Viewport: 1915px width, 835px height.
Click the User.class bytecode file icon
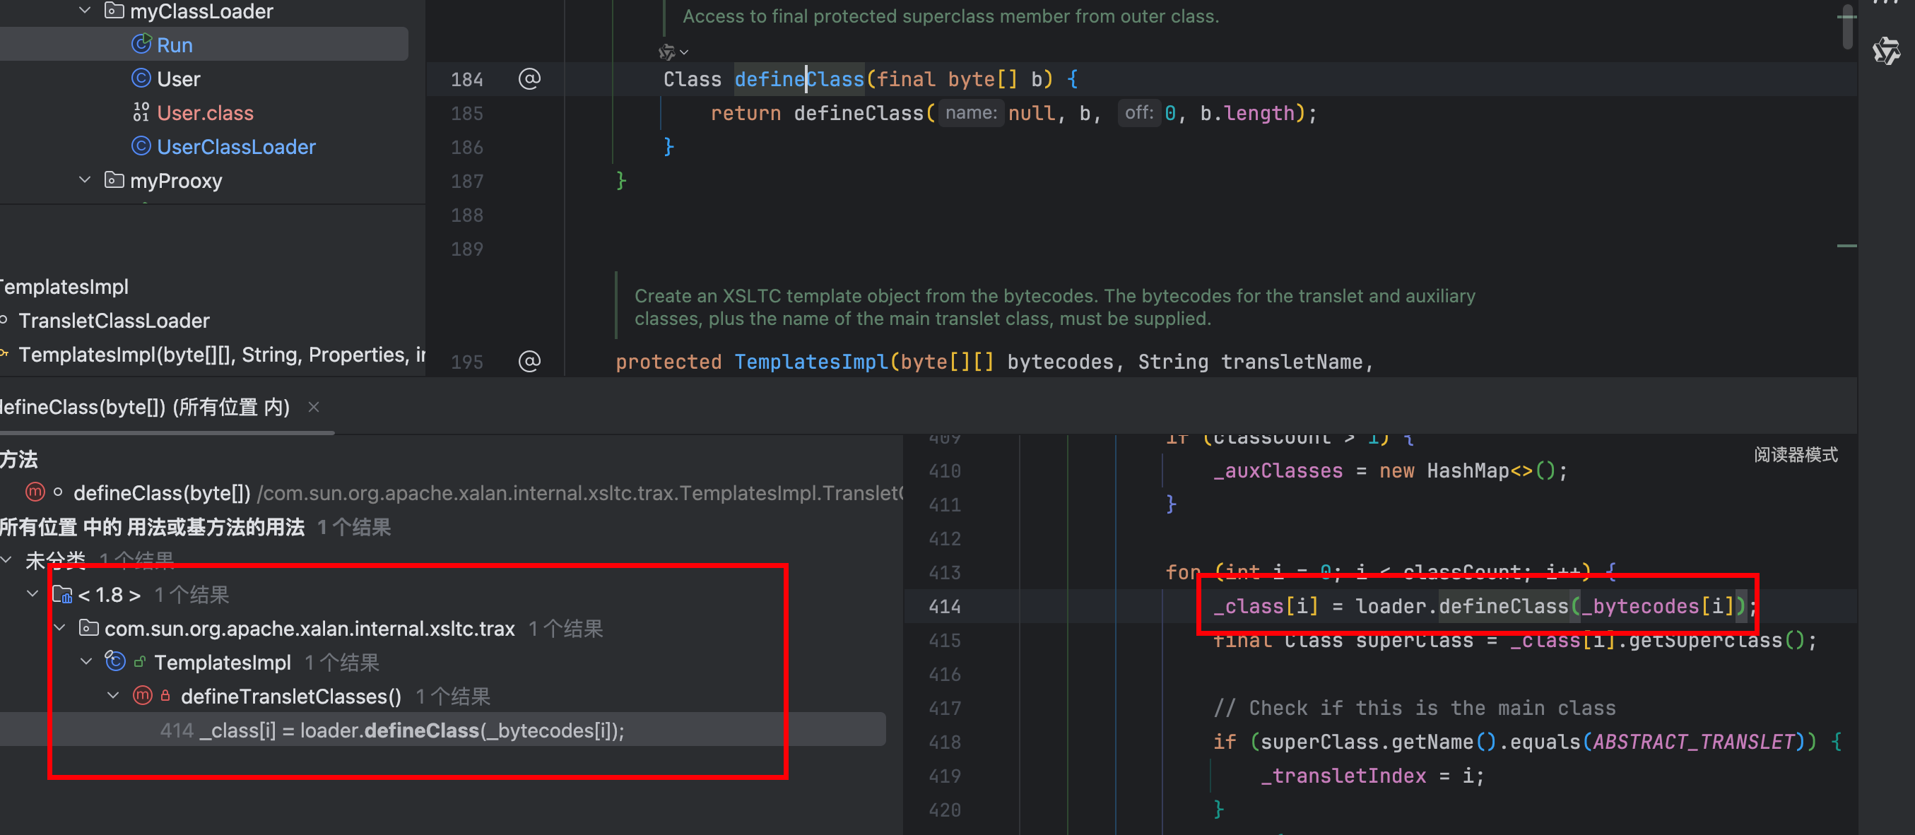tap(141, 112)
